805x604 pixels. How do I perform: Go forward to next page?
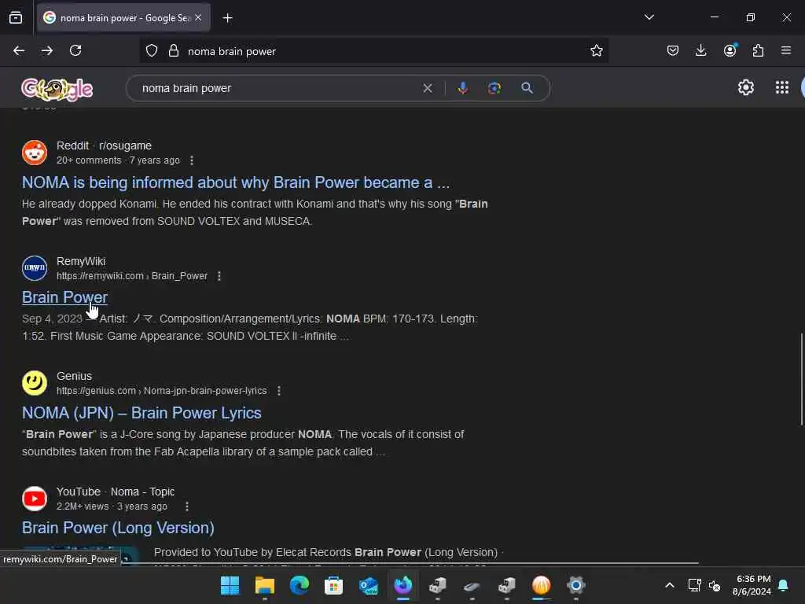coord(47,50)
